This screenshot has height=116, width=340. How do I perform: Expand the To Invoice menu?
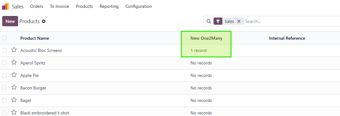coord(59,7)
